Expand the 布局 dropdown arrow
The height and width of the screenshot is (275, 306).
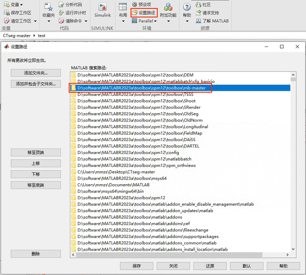[123, 21]
